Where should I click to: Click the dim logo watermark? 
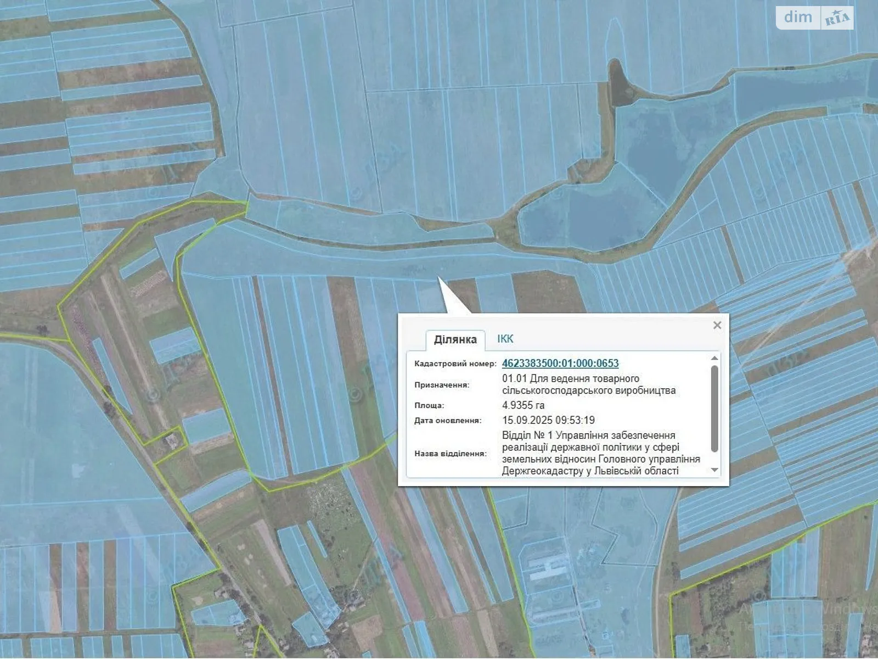[798, 17]
